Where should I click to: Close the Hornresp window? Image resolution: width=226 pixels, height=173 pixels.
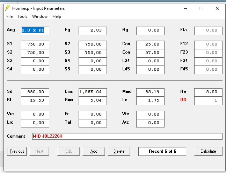pyautogui.click(x=217, y=8)
